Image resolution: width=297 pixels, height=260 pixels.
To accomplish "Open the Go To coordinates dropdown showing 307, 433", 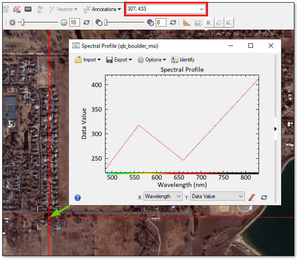I will click(x=202, y=9).
